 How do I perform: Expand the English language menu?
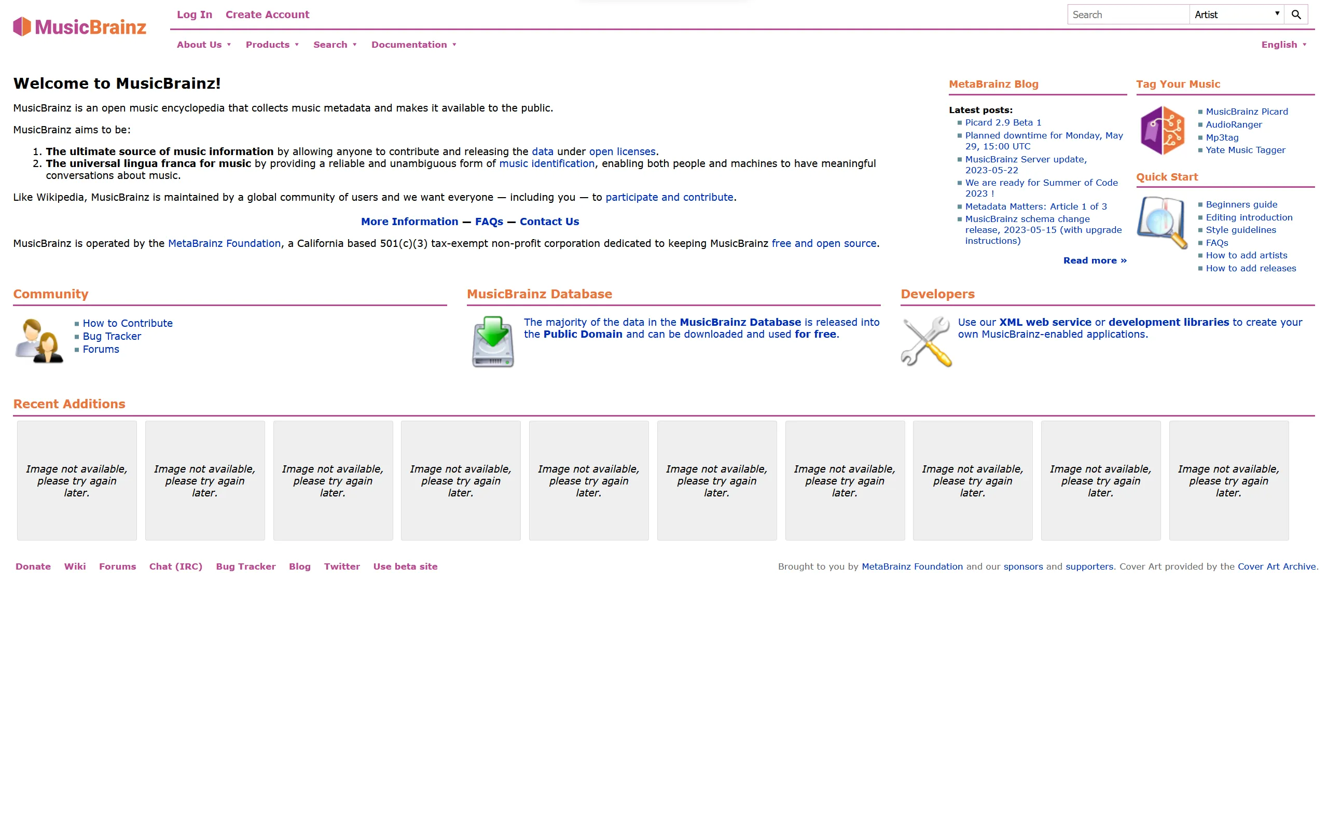tap(1283, 45)
